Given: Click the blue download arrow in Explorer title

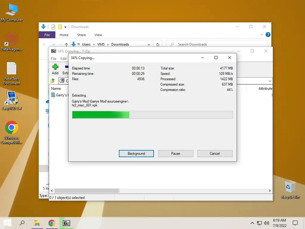Looking at the screenshot, I should 43,27.
